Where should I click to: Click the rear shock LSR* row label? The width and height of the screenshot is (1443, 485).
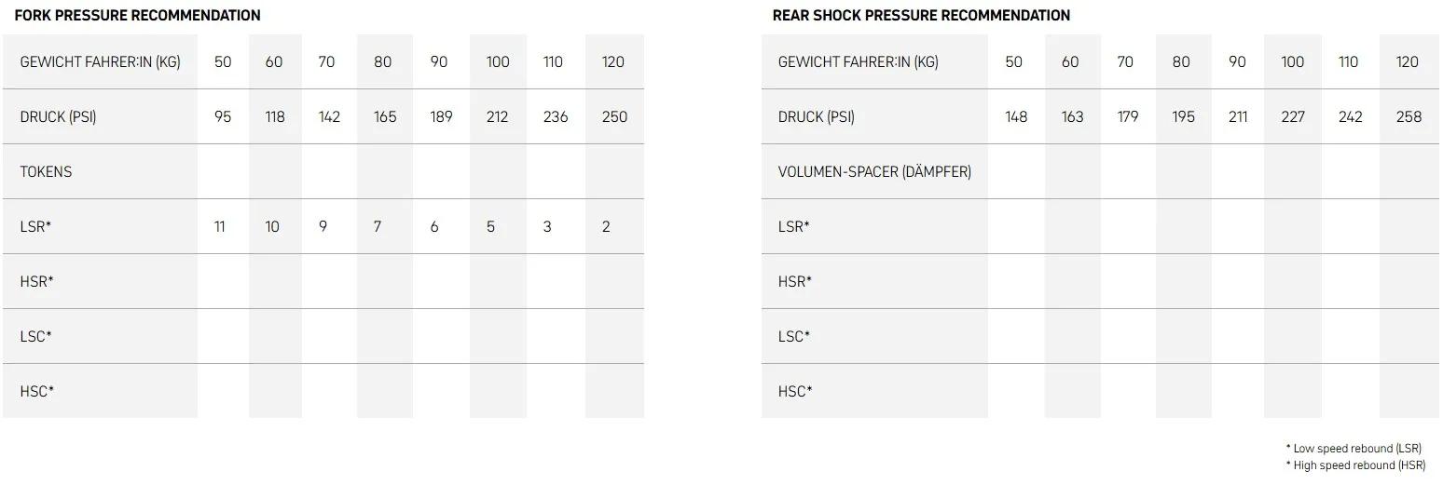click(793, 226)
